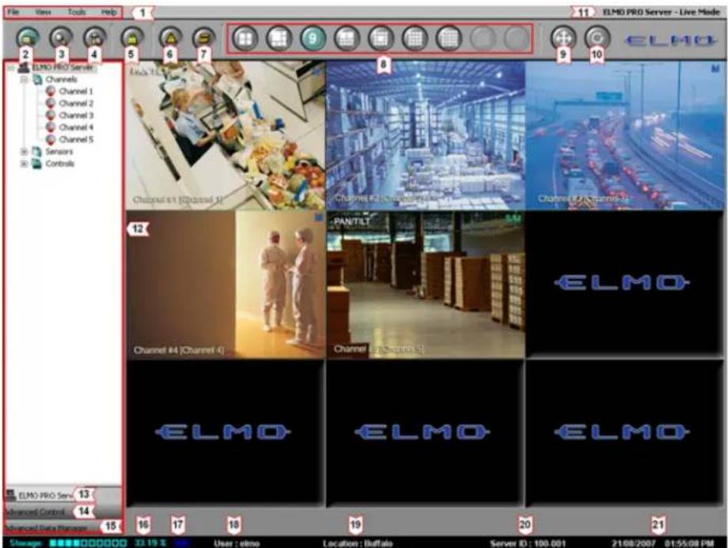Select the Controls label in the tree
Viewport: 728px width, 548px height.
pos(59,164)
